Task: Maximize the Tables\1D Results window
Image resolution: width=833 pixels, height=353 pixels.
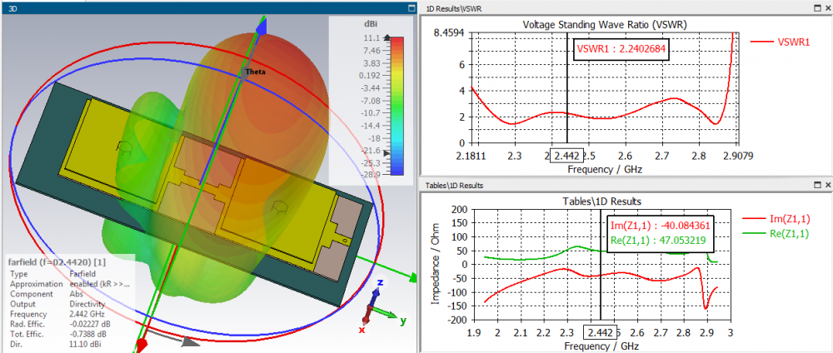Action: (x=818, y=185)
